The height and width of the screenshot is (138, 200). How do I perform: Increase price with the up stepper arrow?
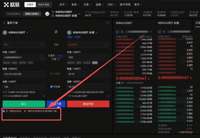(x=43, y=56)
